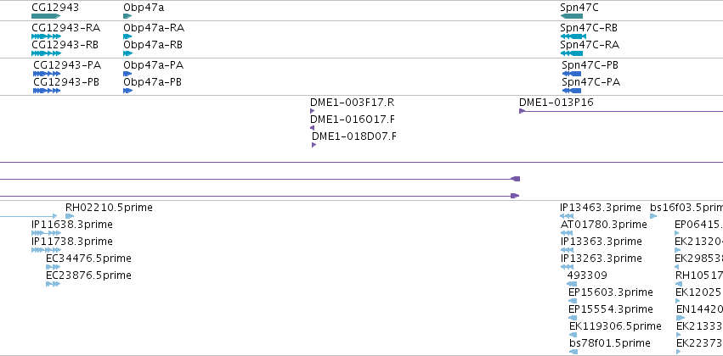Click the purple feature ending in a right-pointing arrowhead
Image resolution: width=723 pixels, height=356 pixels.
pos(260,196)
